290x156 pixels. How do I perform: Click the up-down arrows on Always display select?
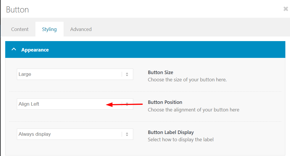127,134
